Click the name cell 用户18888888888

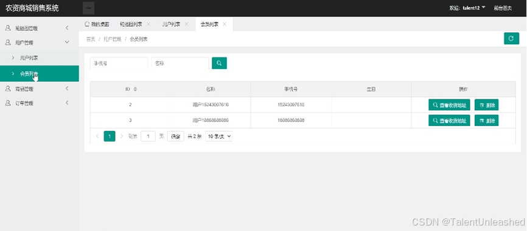coord(211,120)
